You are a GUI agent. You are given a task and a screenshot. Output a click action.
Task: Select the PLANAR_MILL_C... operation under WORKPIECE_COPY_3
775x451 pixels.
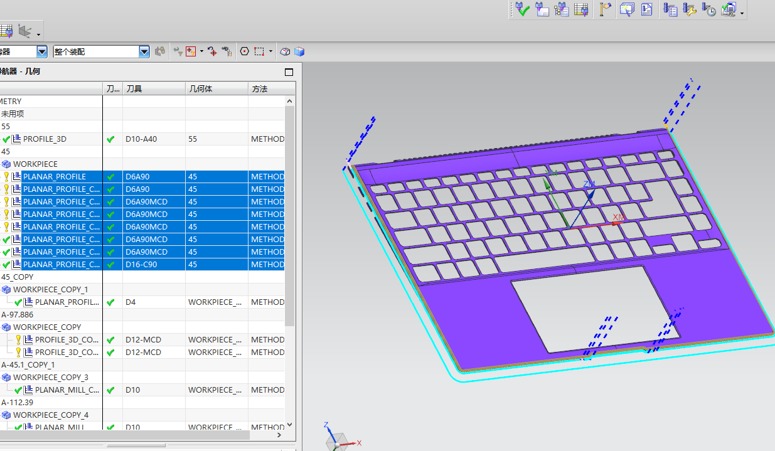[x=142, y=390]
